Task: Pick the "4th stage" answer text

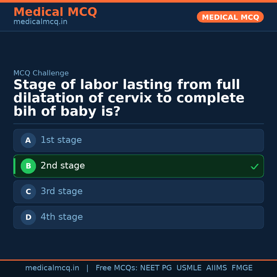Action: point(62,217)
